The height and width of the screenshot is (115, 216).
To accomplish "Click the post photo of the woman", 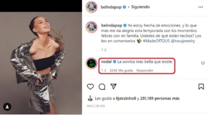I will 41,63.
